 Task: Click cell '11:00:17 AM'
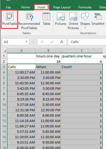[21, 72]
